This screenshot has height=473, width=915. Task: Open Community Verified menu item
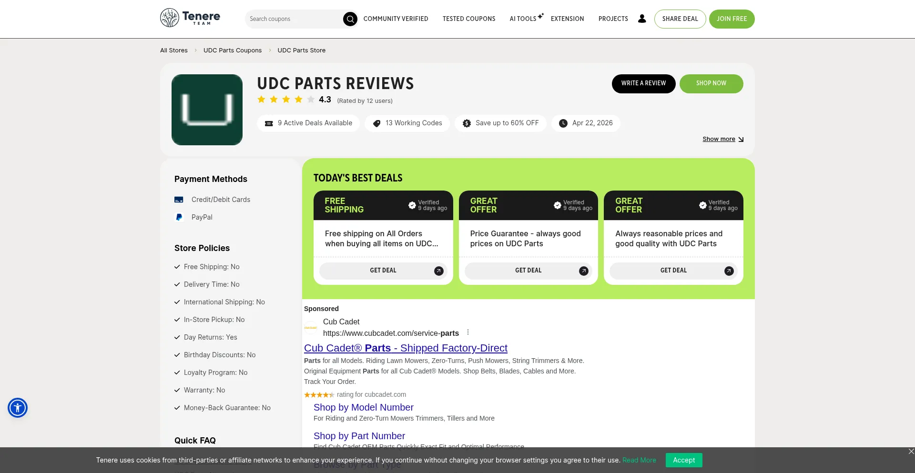point(396,19)
